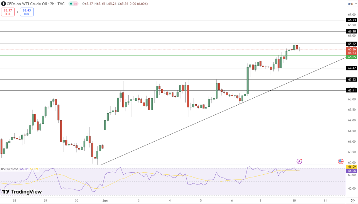Click the ascending trendline on the chart
The height and width of the screenshot is (204, 358).
224,111
